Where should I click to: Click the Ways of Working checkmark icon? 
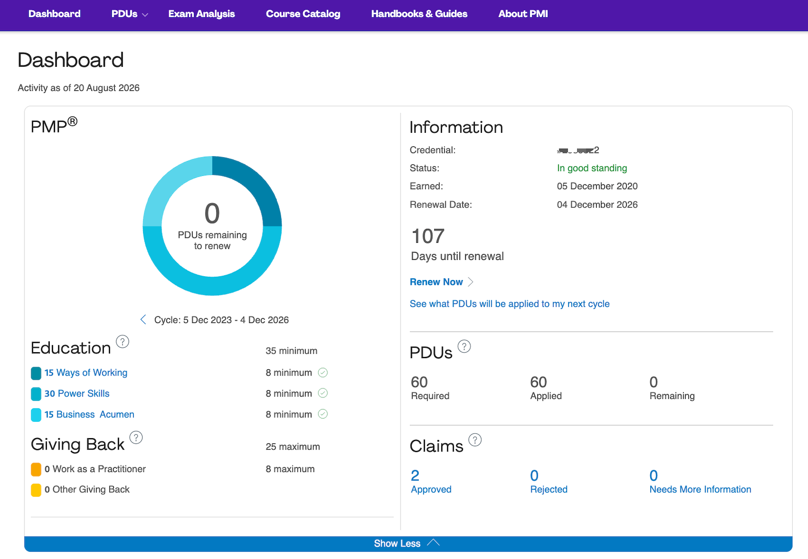(x=323, y=373)
